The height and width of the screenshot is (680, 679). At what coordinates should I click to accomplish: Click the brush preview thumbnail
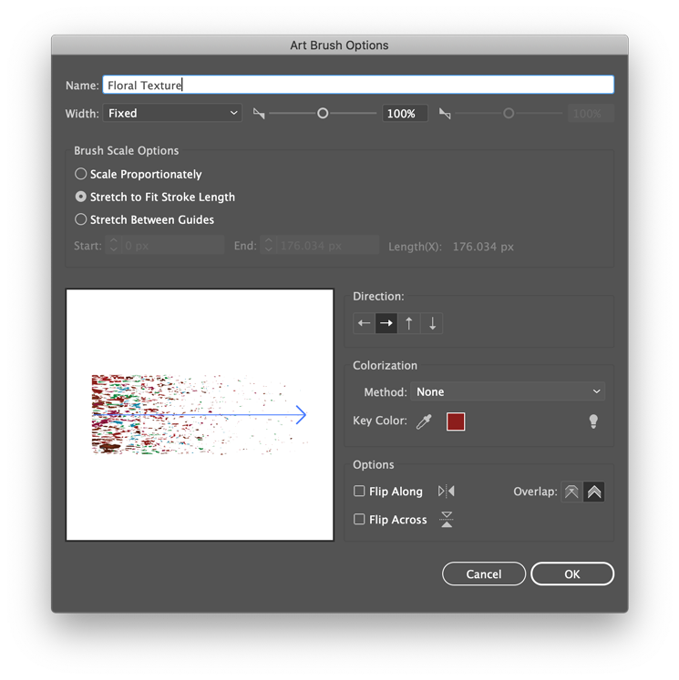coord(200,414)
